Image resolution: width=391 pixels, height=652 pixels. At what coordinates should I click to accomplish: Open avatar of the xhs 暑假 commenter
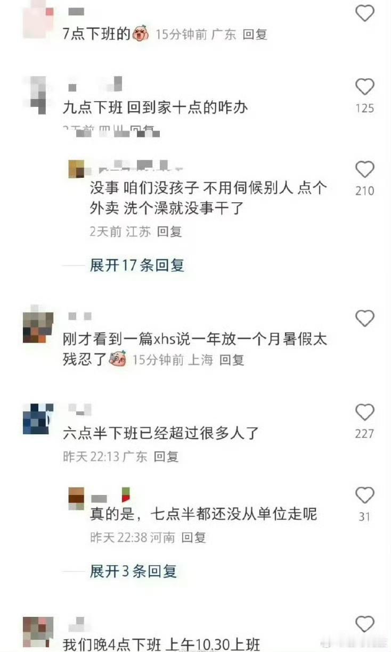38,324
